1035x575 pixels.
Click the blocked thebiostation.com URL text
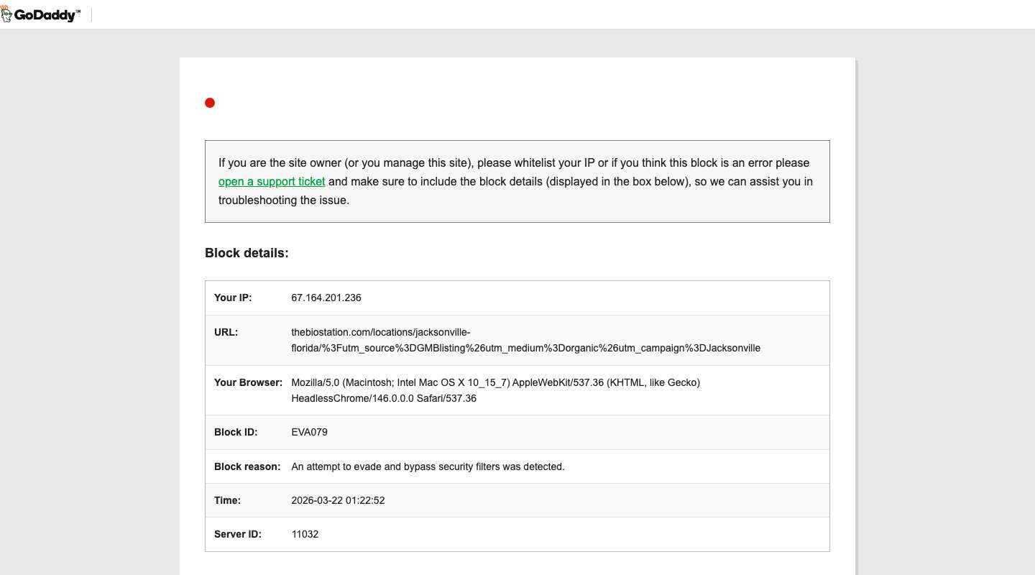[x=525, y=340]
